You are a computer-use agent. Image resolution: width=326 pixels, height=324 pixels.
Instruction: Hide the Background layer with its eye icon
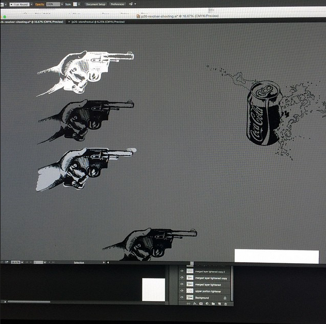click(x=182, y=298)
